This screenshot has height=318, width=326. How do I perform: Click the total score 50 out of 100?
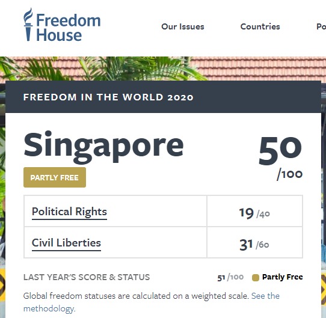tap(280, 158)
